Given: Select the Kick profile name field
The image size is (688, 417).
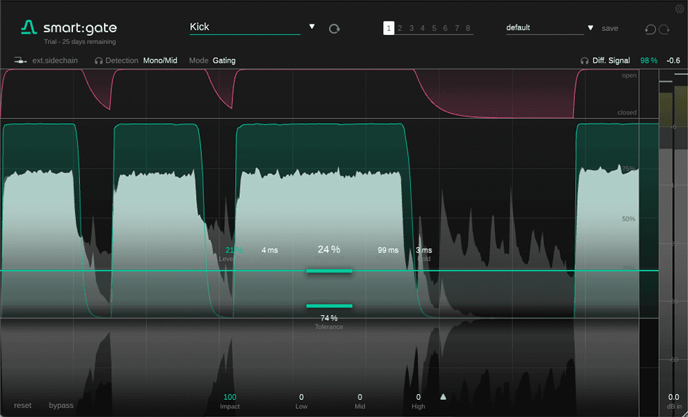Looking at the screenshot, I should tap(245, 27).
